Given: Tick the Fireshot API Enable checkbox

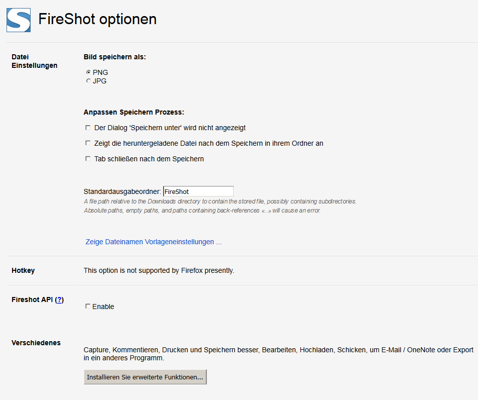Looking at the screenshot, I should tap(88, 306).
